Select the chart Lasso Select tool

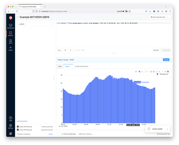point(147,72)
